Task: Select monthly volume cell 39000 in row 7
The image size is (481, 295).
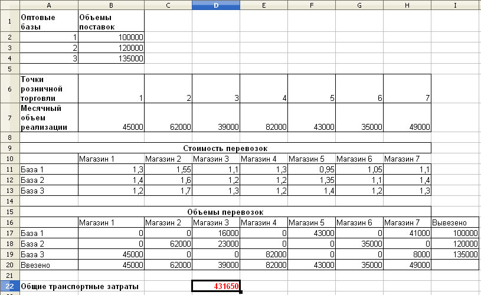Action: point(216,118)
